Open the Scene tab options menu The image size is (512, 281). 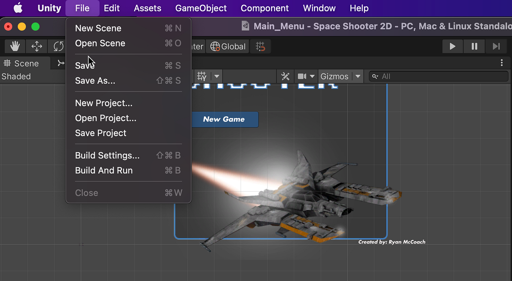click(x=502, y=63)
